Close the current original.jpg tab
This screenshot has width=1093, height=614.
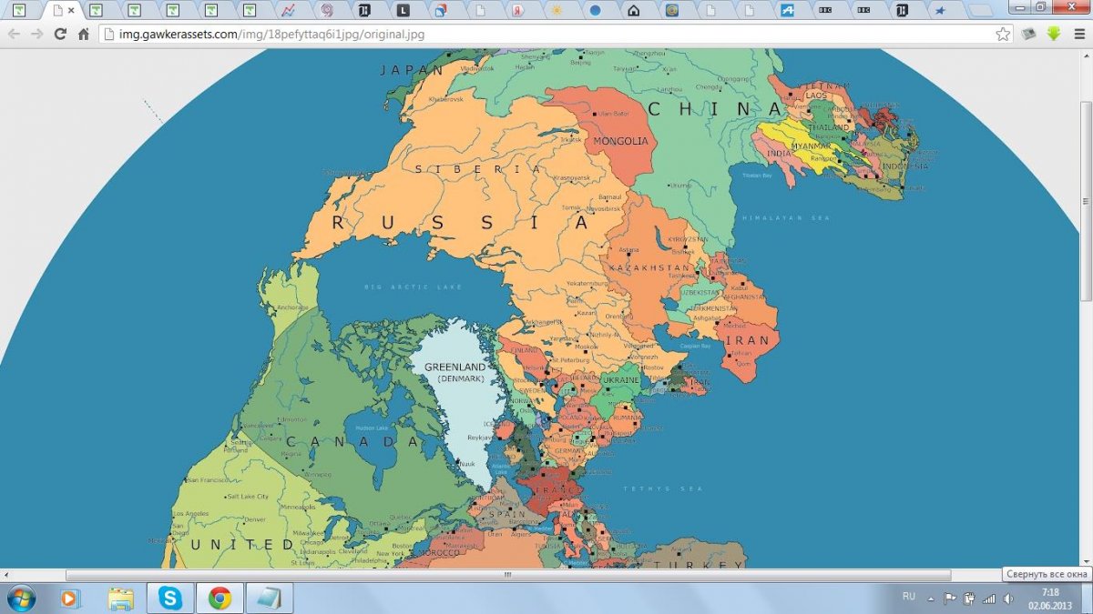click(x=71, y=11)
